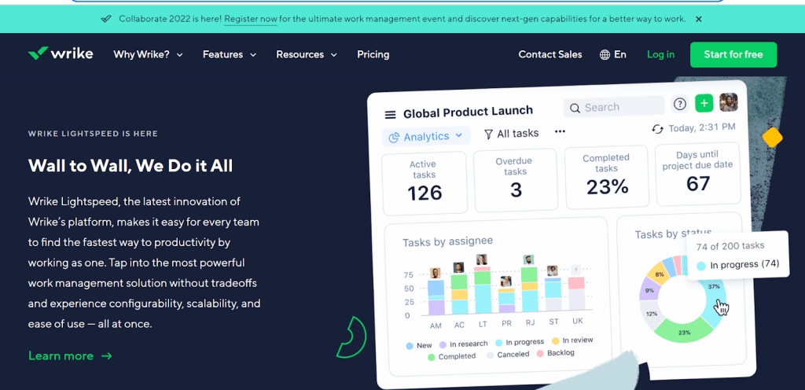
Task: Click the Contact Sales link
Action: click(x=550, y=54)
